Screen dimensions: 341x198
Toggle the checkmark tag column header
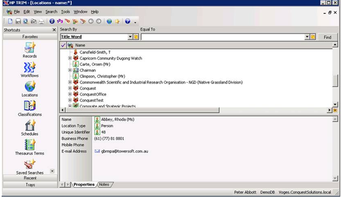coord(63,45)
